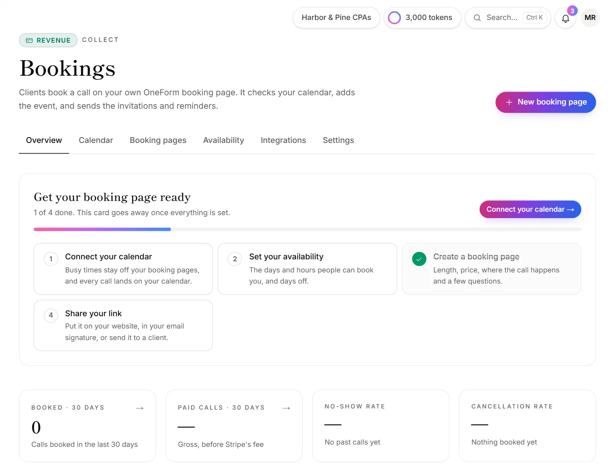This screenshot has height=473, width=615.
Task: Click the step 2 number circle
Action: [x=235, y=259]
